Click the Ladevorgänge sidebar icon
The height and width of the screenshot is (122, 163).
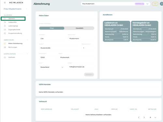5,26
